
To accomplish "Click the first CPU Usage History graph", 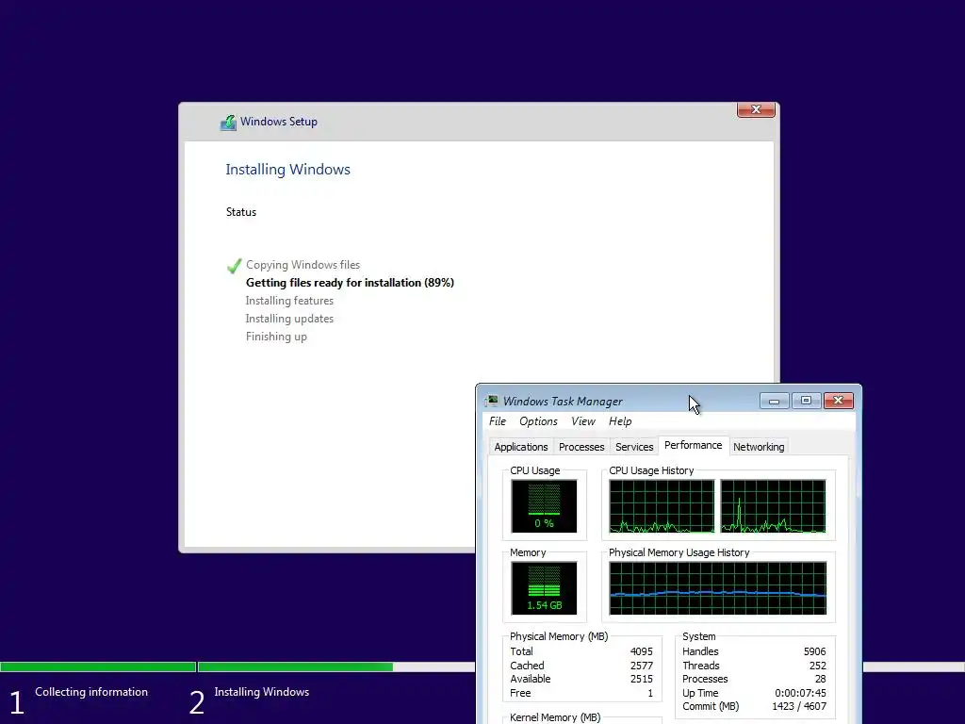I will pos(662,506).
